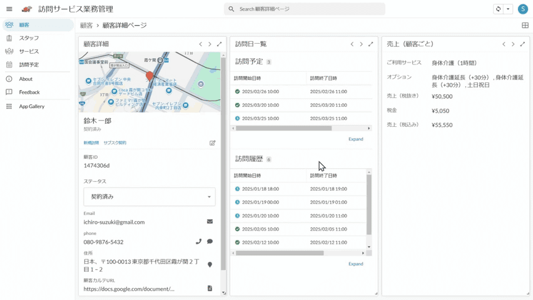This screenshot has height=300, width=533.
Task: Click the 訪問履歴 horizontal scrollbar thumb
Action: click(x=280, y=253)
